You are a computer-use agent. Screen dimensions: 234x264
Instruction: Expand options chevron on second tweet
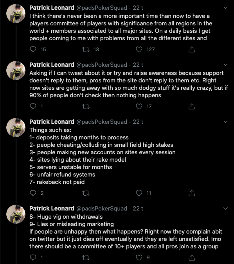[225, 65]
